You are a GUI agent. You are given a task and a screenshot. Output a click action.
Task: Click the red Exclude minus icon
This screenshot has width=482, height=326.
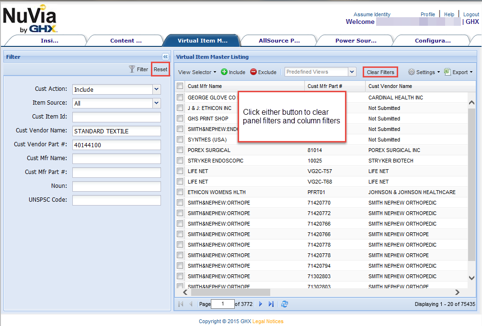[253, 72]
